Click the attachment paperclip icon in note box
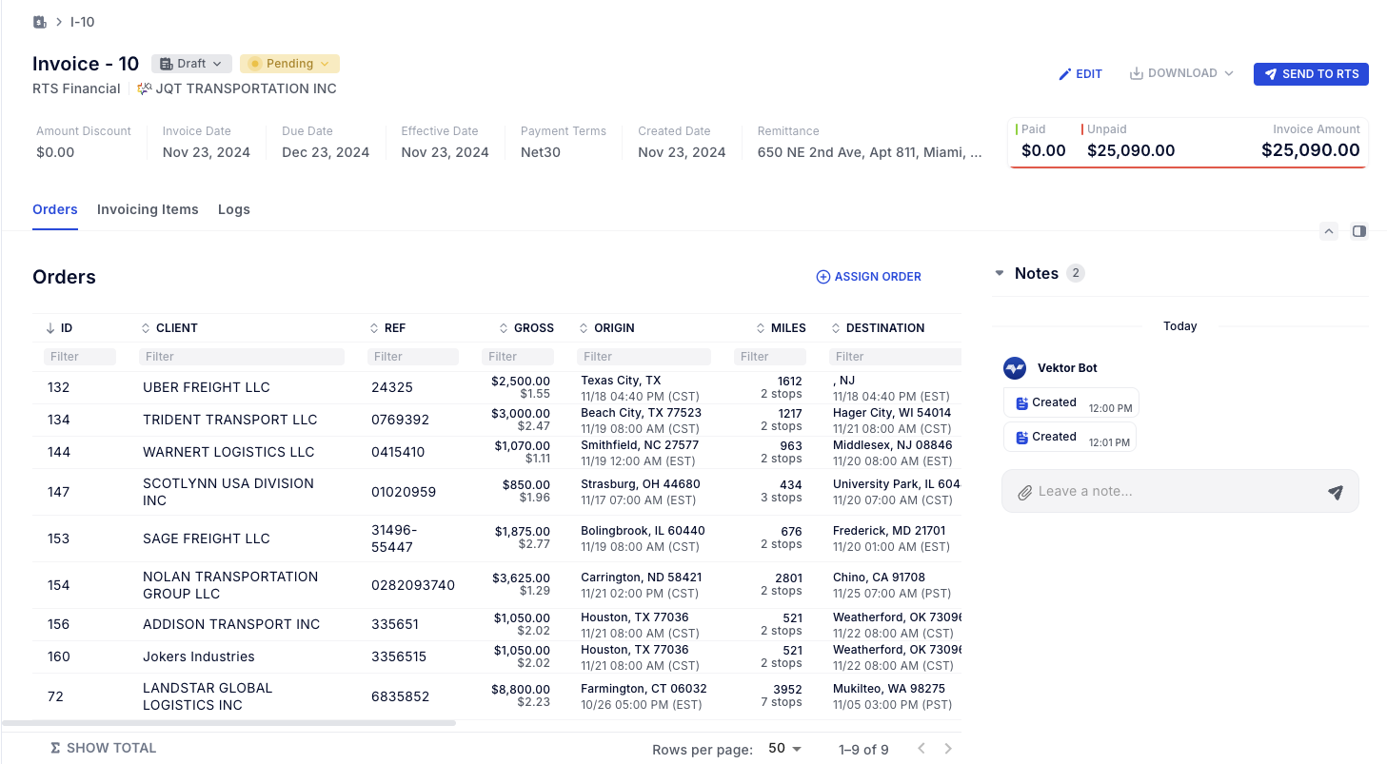This screenshot has width=1387, height=764. pyautogui.click(x=1024, y=492)
